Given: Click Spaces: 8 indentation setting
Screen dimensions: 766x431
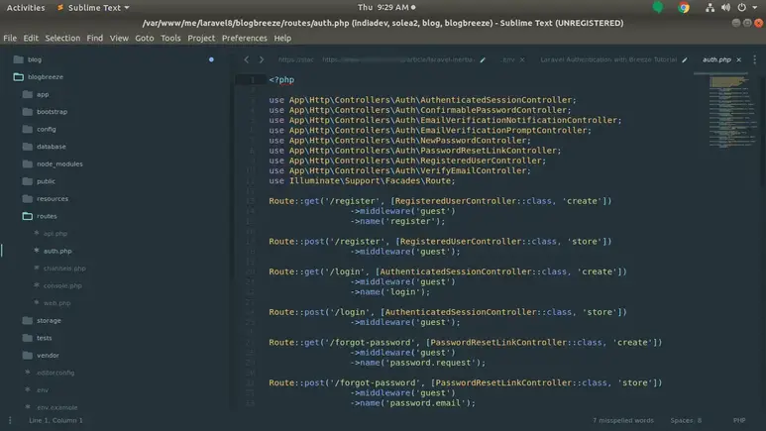Looking at the screenshot, I should [x=685, y=420].
